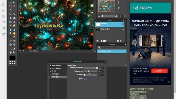Select the Color Picker eyedropper tool
The width and height of the screenshot is (176, 99).
point(10,49)
